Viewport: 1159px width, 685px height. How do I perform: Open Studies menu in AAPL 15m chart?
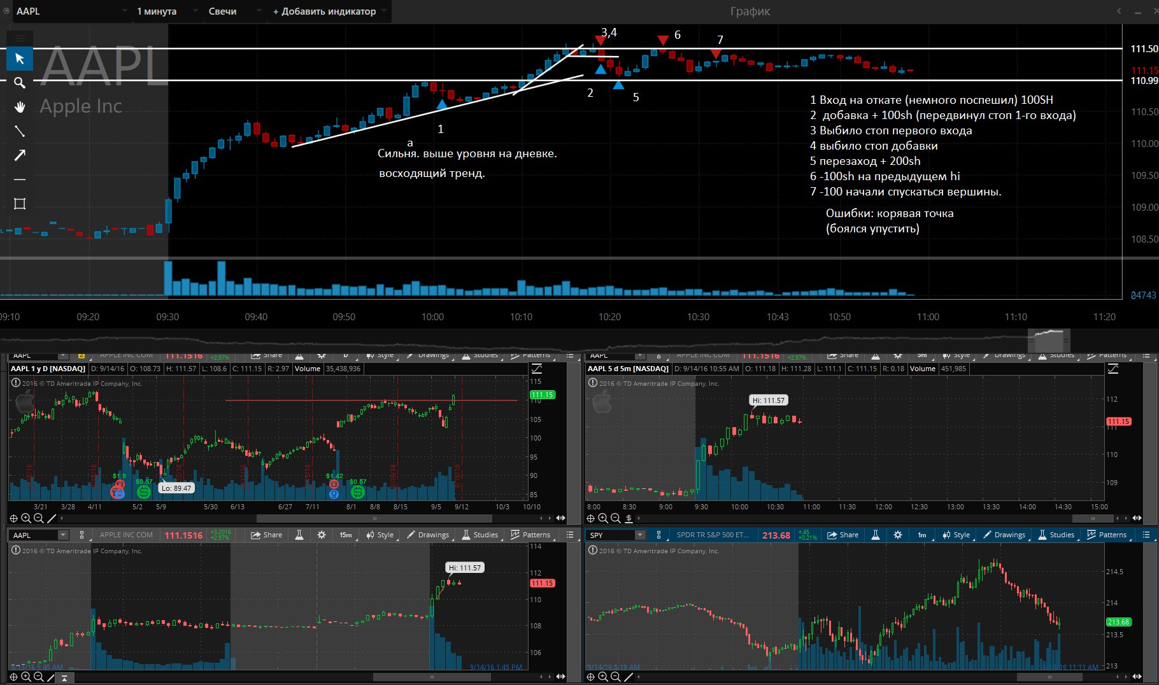(480, 535)
